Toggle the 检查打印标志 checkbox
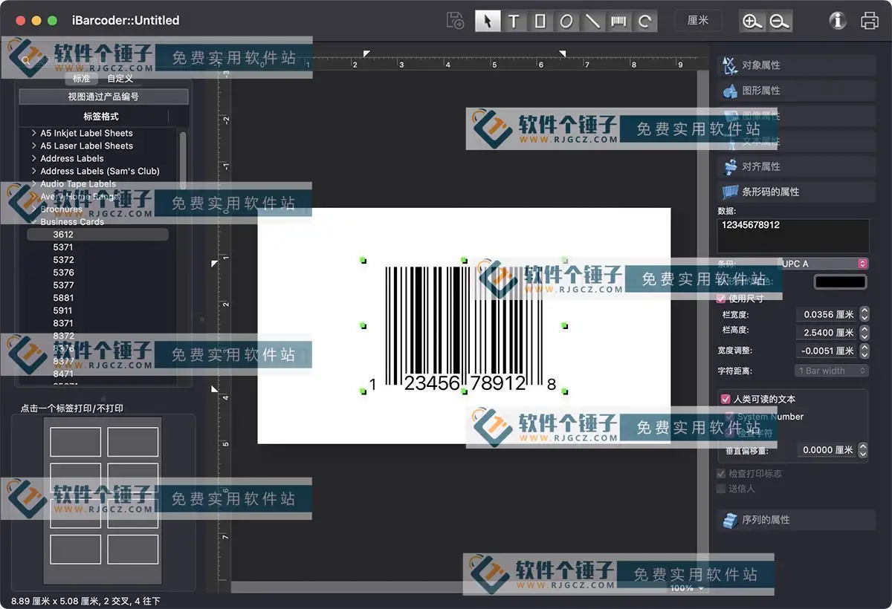Screen dimensions: 892x609 [721, 474]
